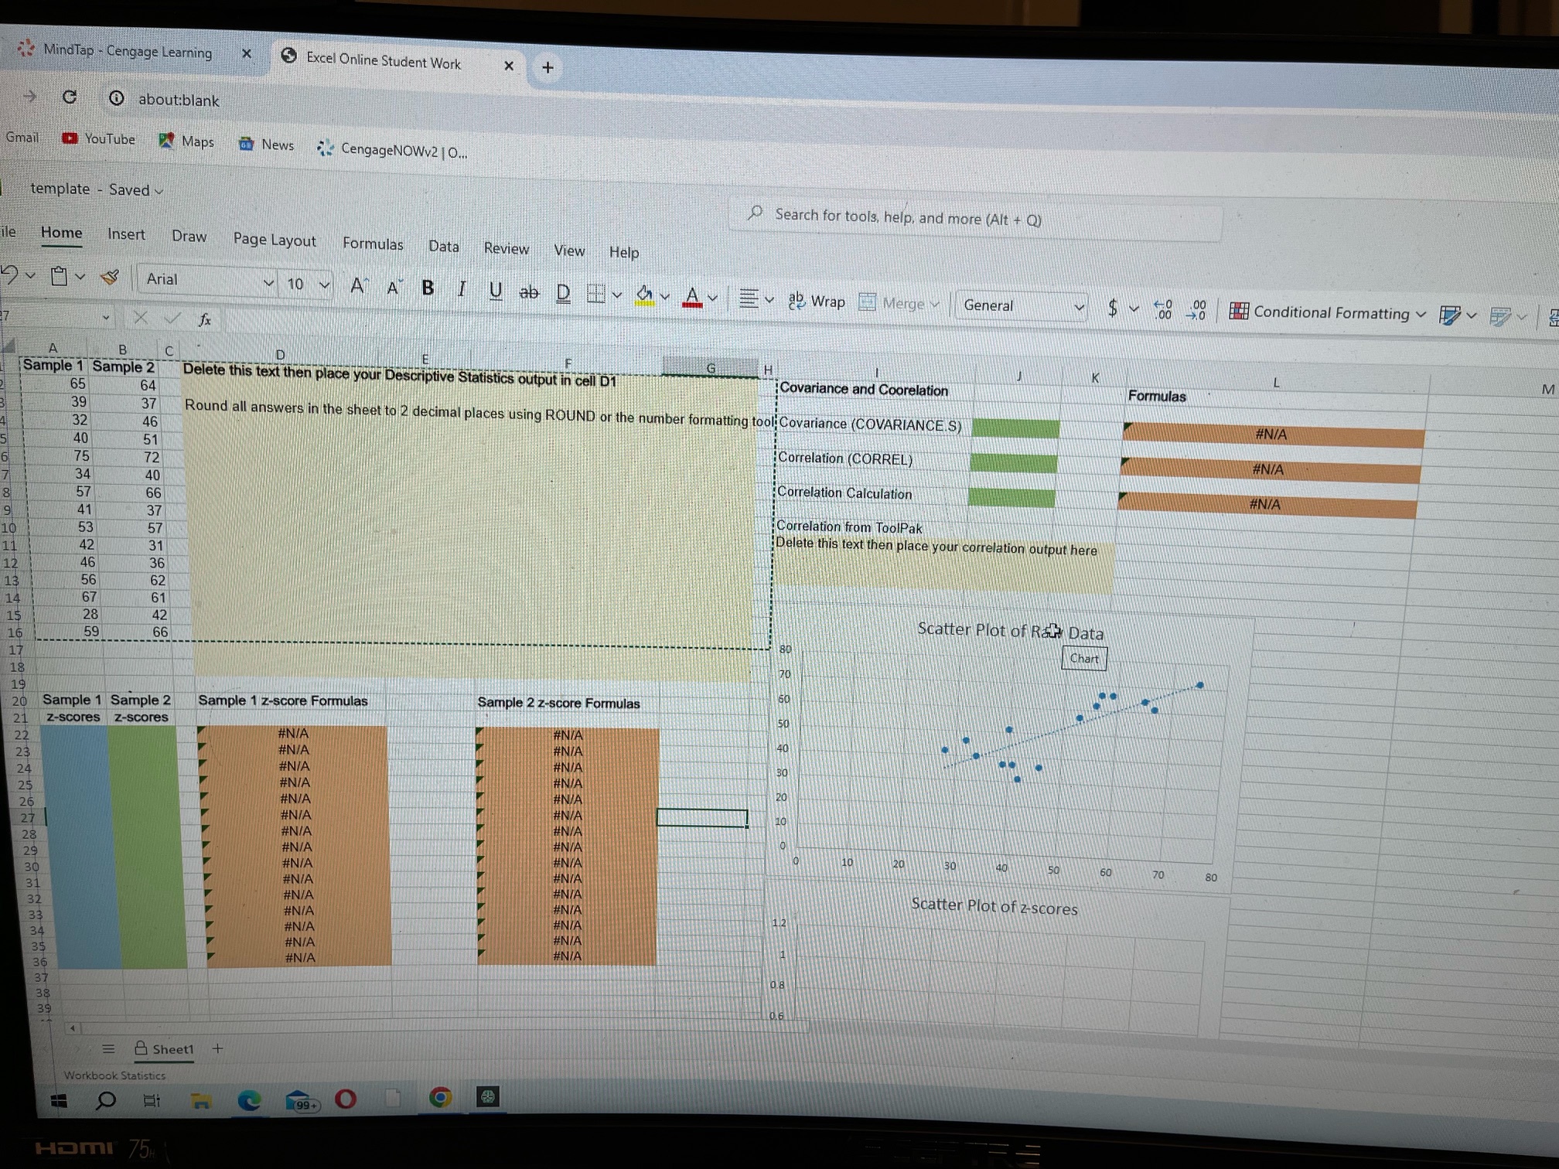This screenshot has height=1169, width=1559.
Task: Pick a font color from the Font Color swatch
Action: tap(692, 298)
